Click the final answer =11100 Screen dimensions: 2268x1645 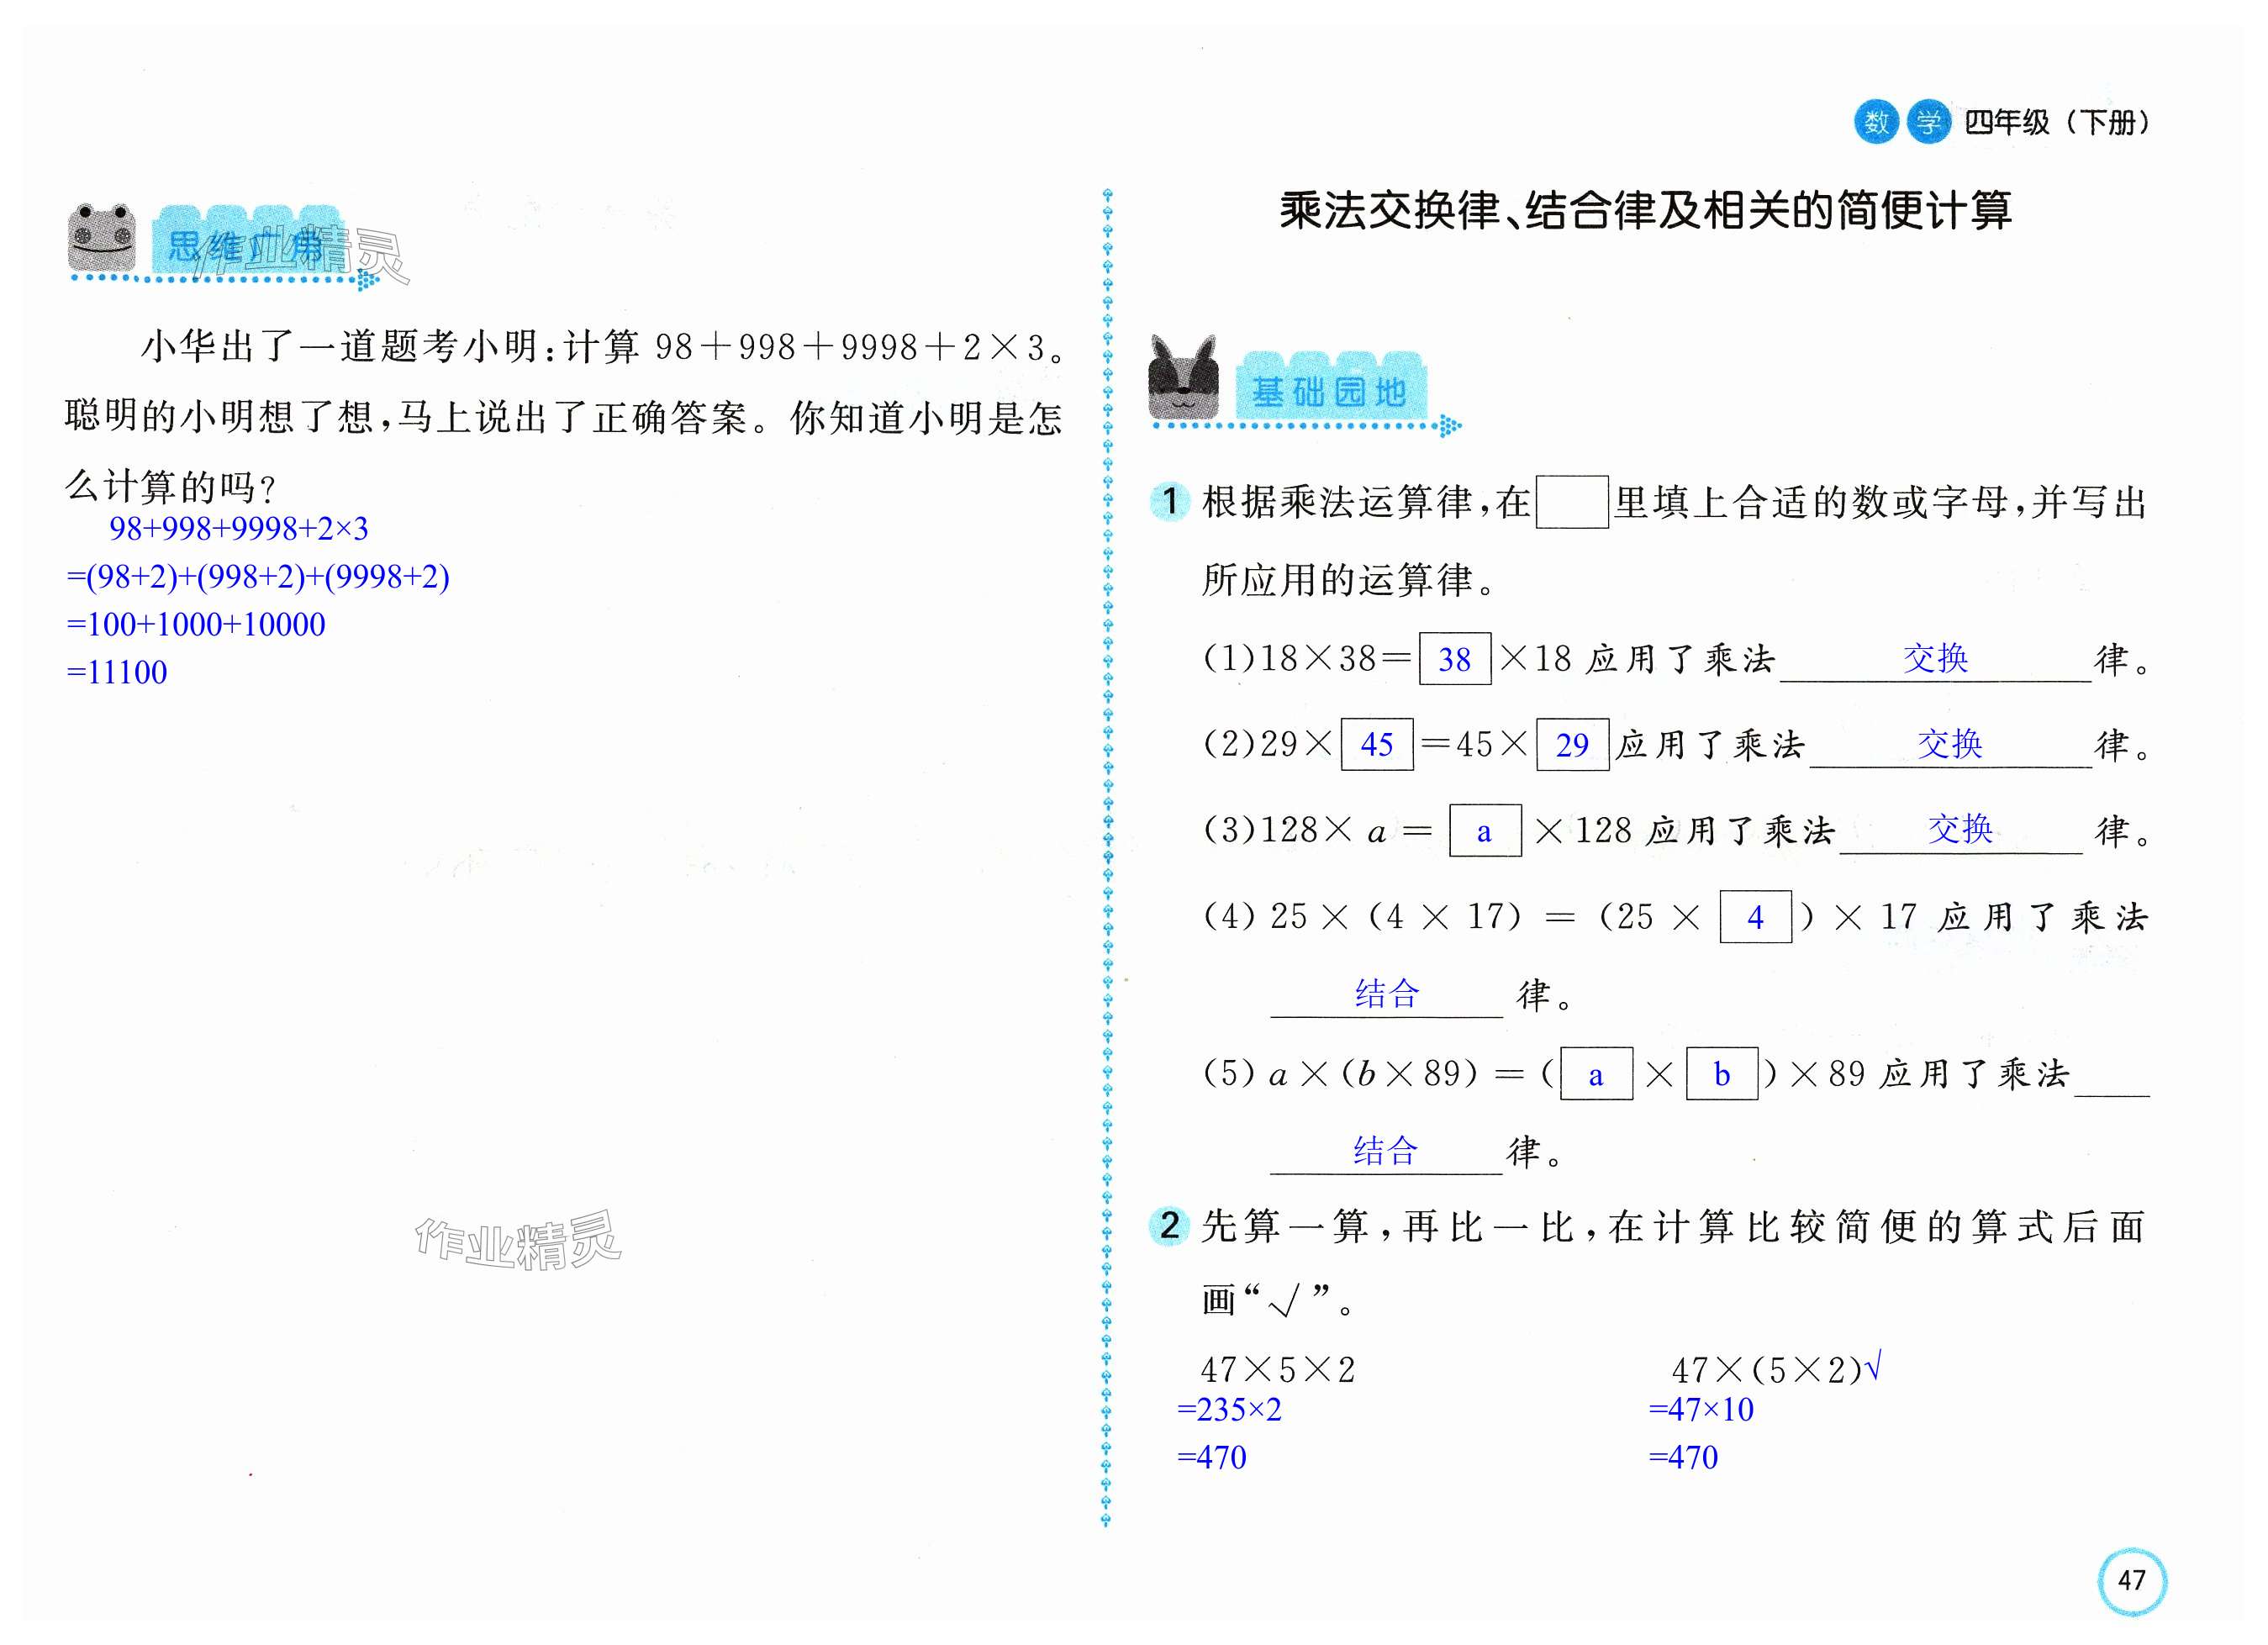click(x=117, y=672)
